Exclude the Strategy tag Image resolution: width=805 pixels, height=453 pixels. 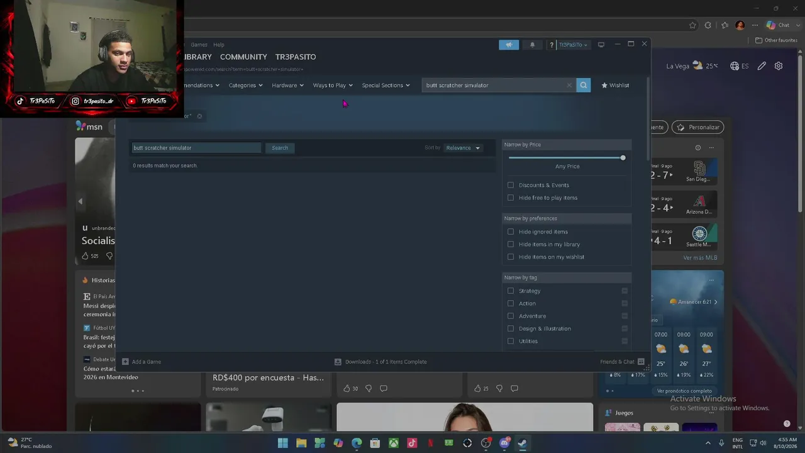pos(625,291)
